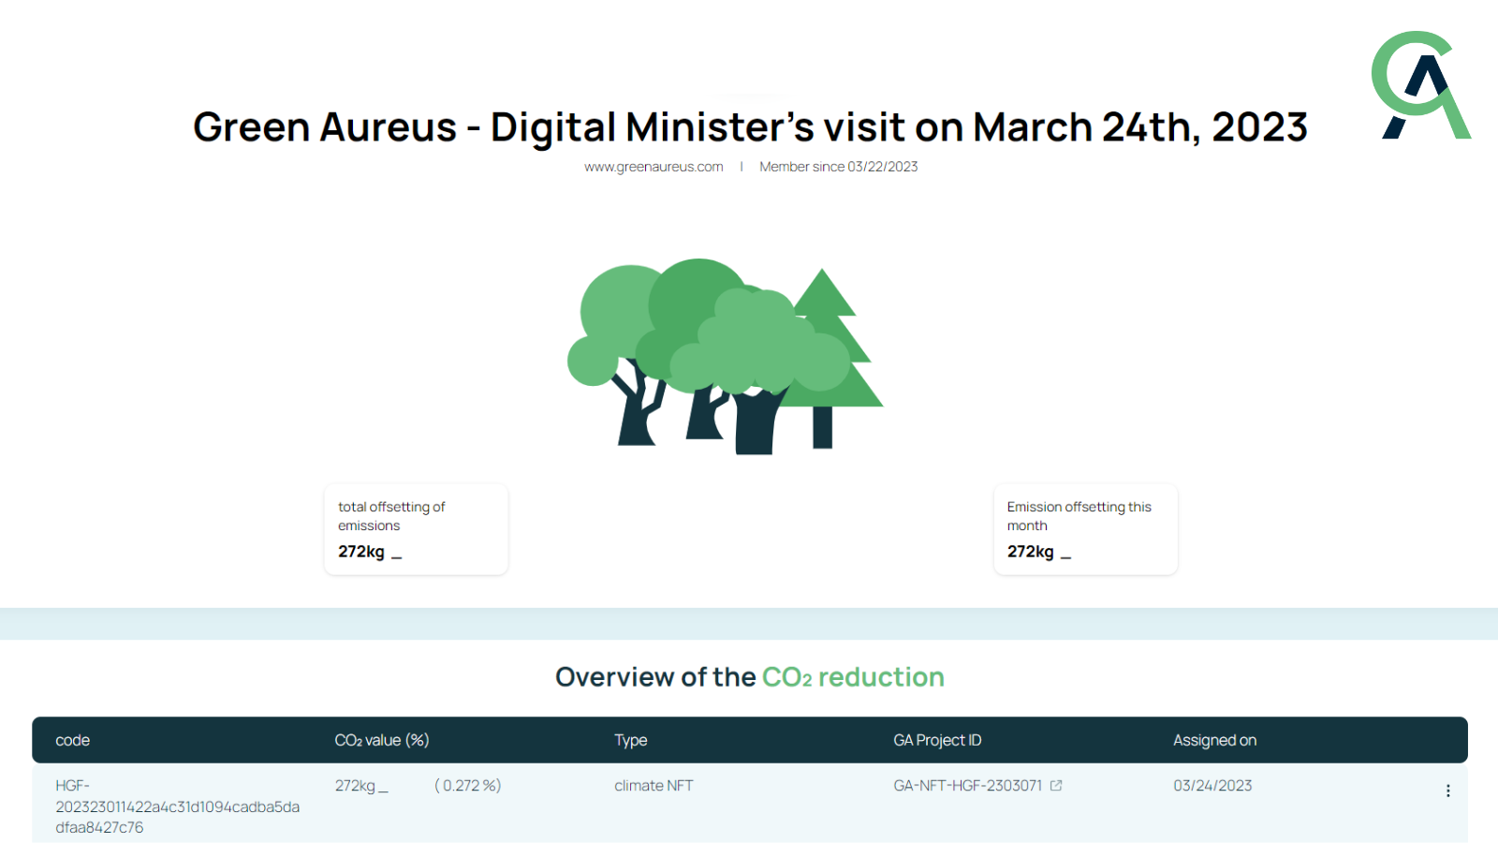Select the 'code' column header
Image resolution: width=1498 pixels, height=843 pixels.
[x=73, y=740]
